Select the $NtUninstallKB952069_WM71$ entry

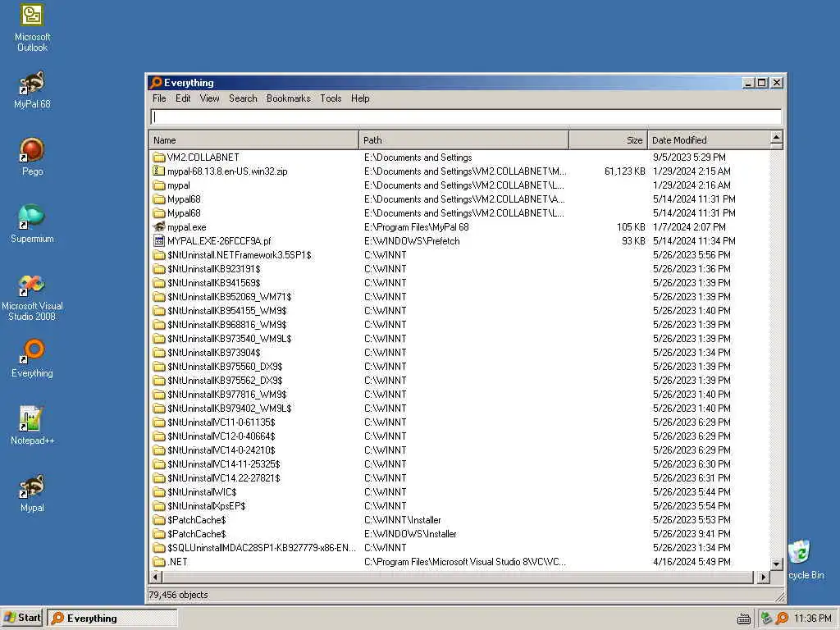pos(230,297)
